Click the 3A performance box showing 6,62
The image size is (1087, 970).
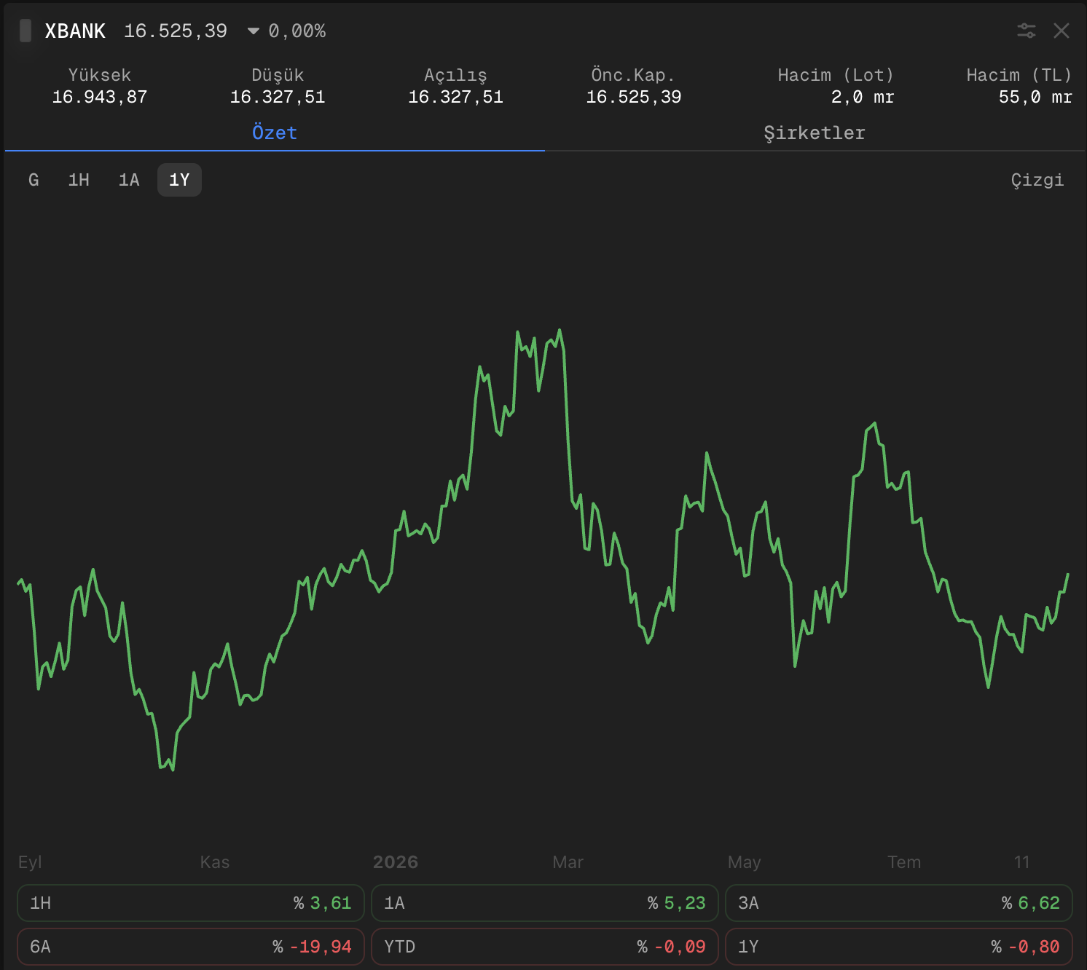pos(899,903)
